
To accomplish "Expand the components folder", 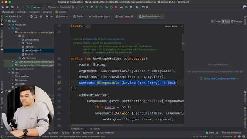I will pyautogui.click(x=19, y=39).
